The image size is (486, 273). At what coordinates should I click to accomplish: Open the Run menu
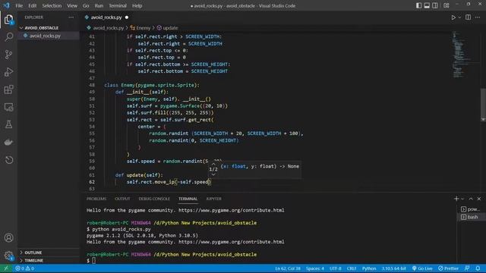99,5
